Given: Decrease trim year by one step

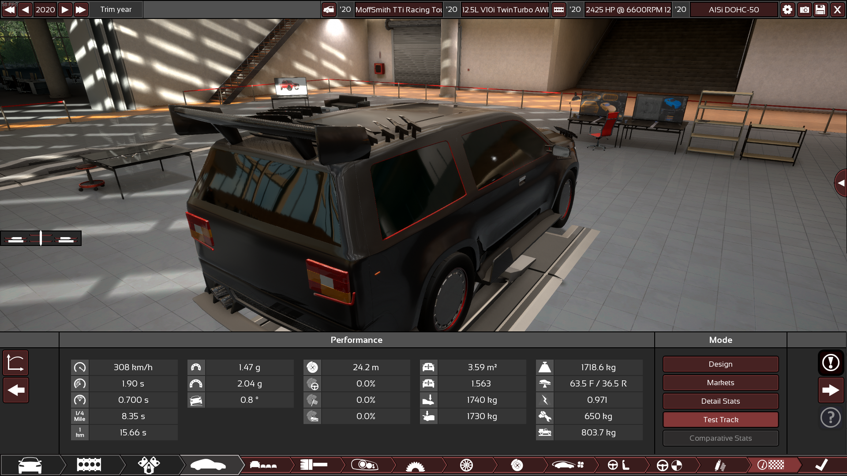Looking at the screenshot, I should tap(25, 10).
